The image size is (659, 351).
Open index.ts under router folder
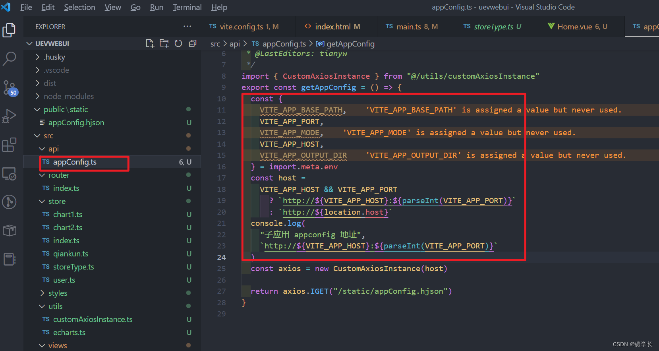click(x=66, y=188)
